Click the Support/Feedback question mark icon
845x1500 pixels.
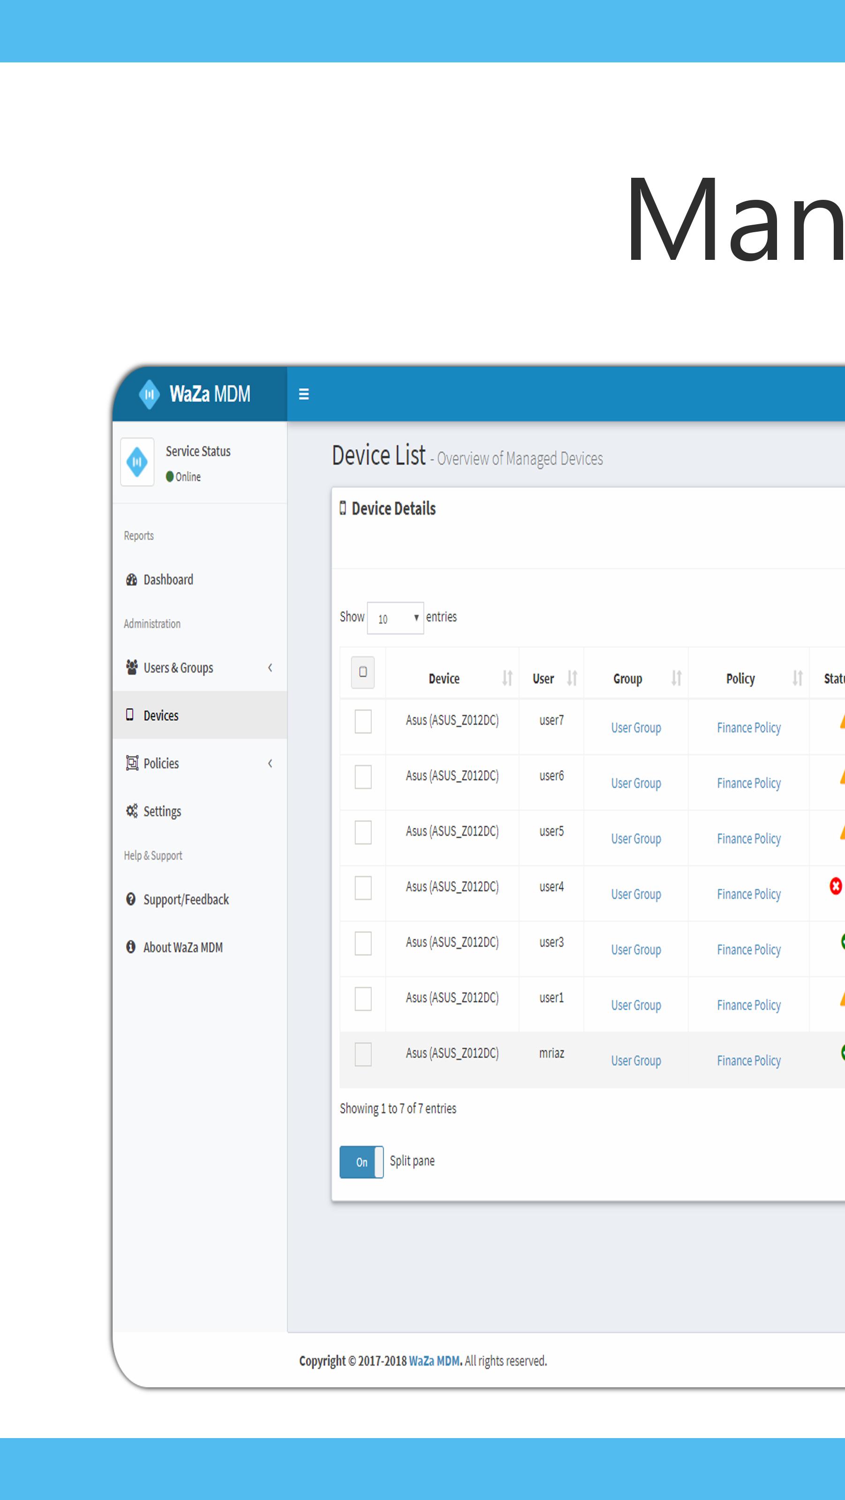pos(131,899)
